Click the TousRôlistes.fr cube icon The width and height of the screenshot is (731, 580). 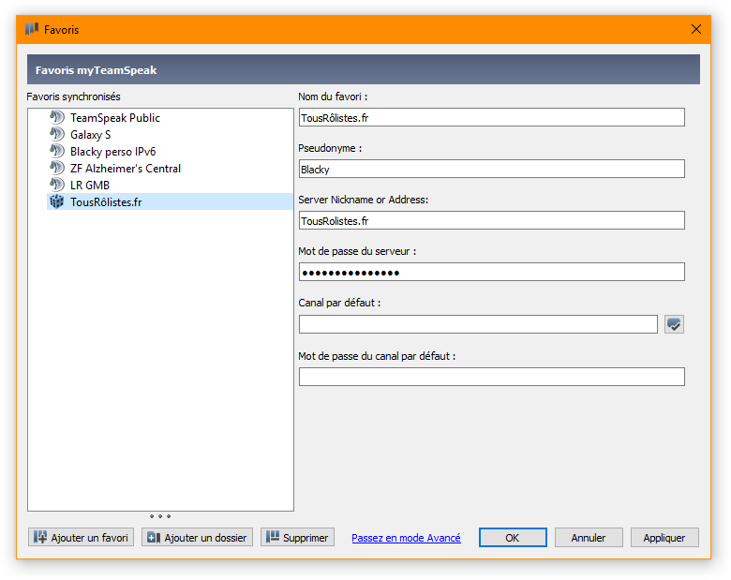pyautogui.click(x=56, y=202)
